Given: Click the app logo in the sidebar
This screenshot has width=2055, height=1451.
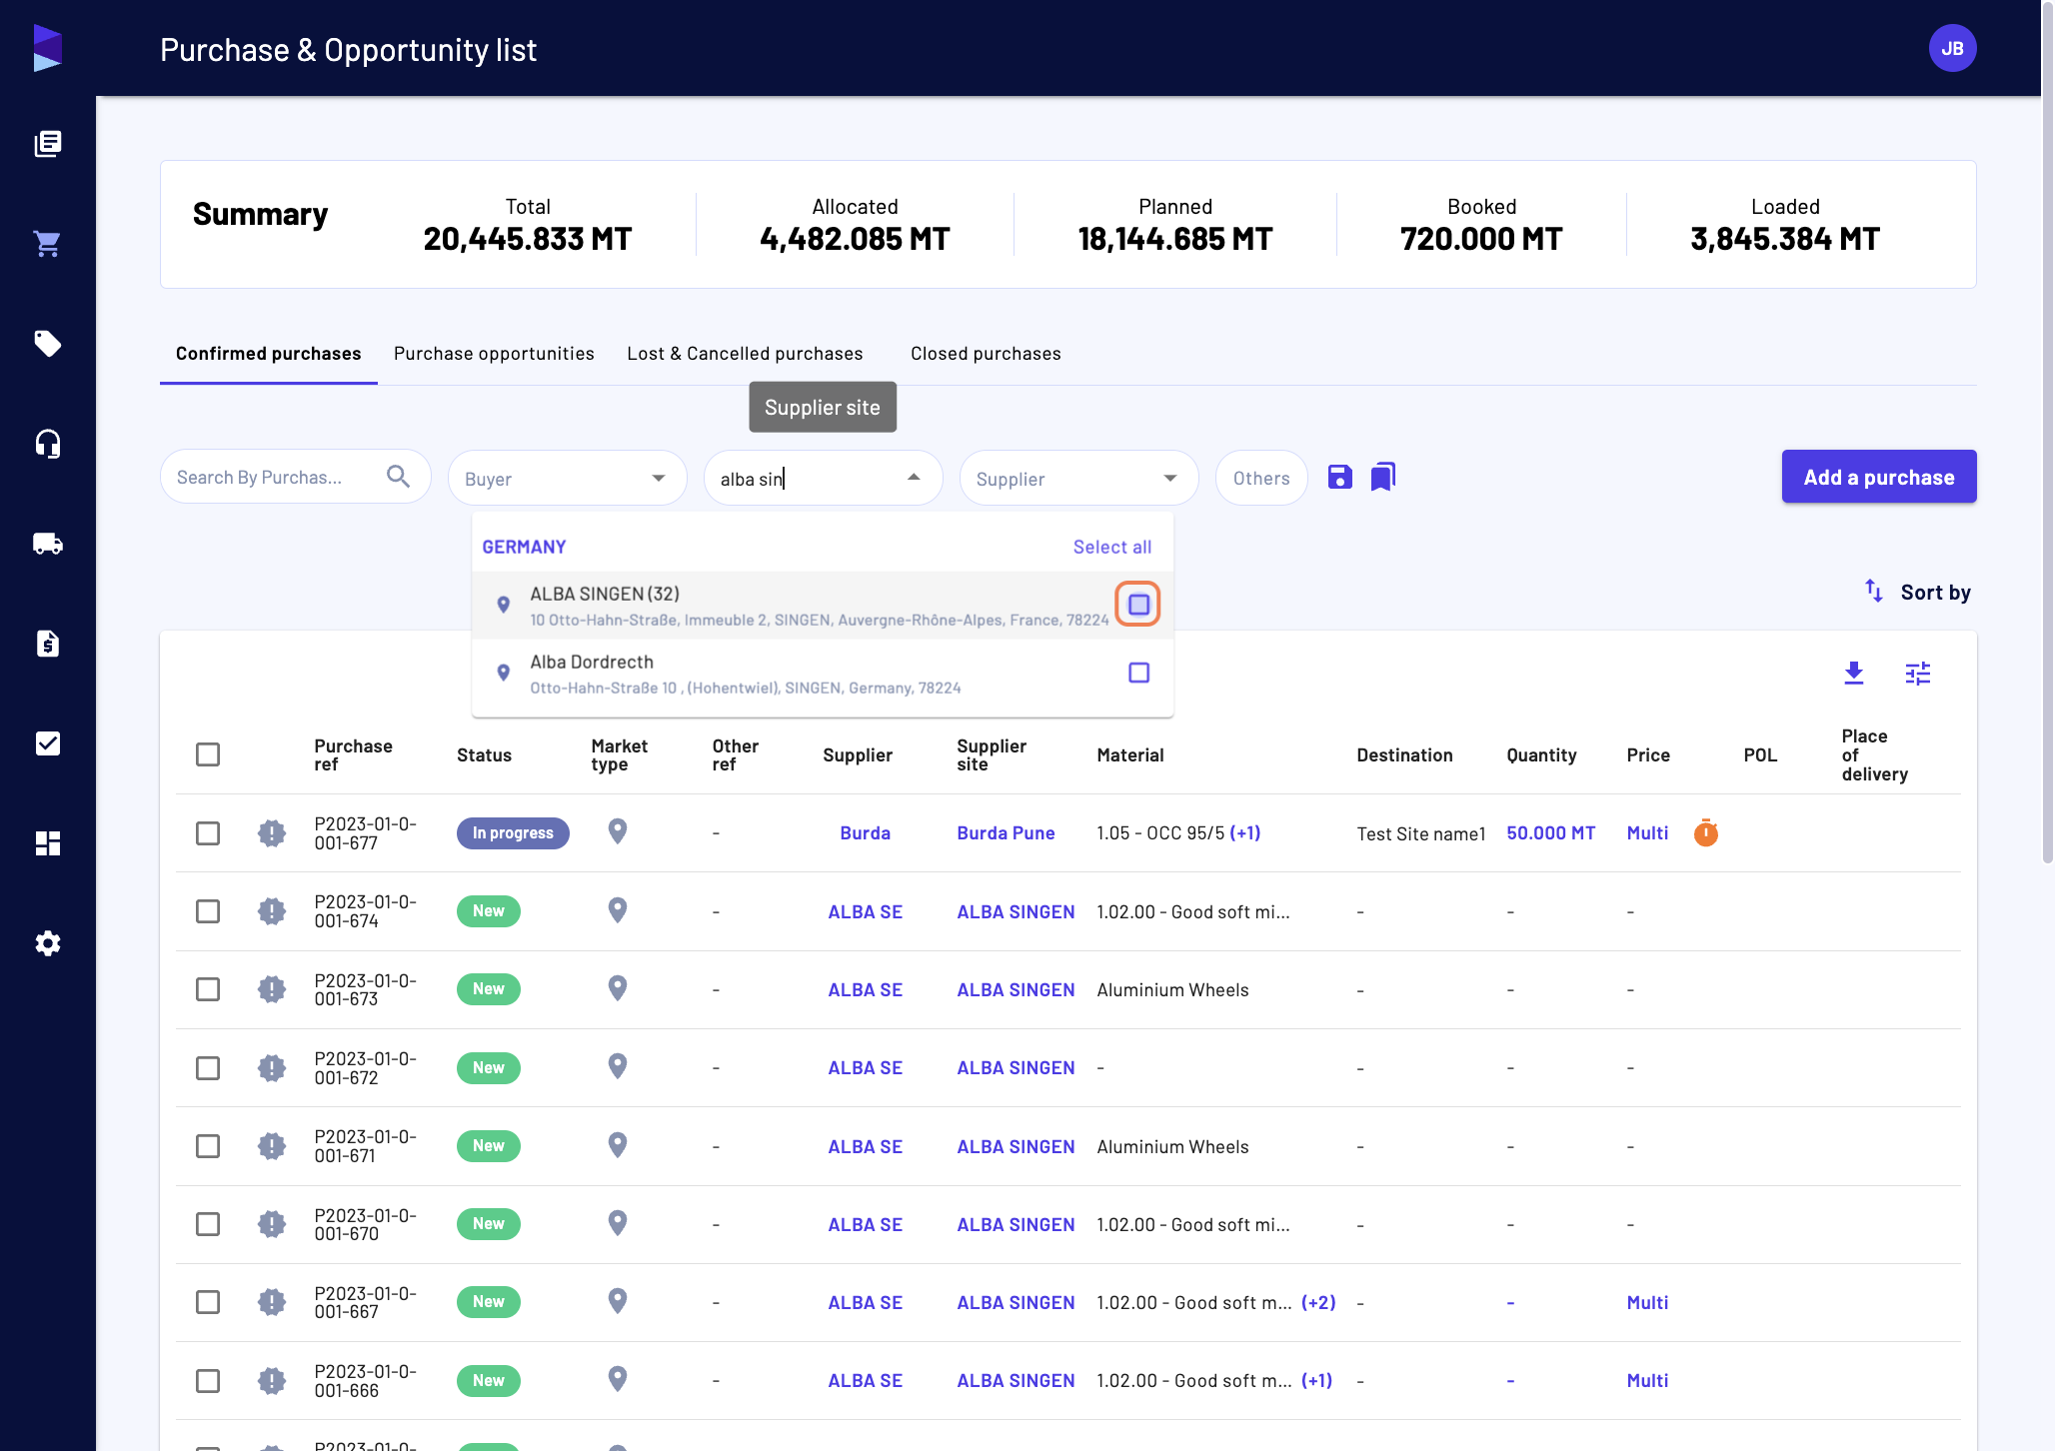Looking at the screenshot, I should click(47, 48).
